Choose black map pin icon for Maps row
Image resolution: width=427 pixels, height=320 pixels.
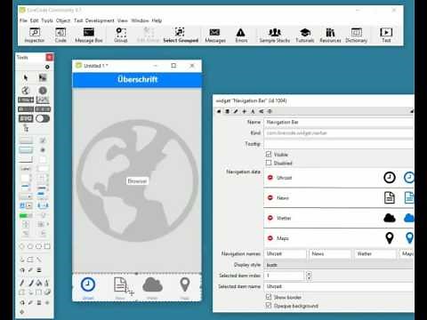tap(390, 238)
